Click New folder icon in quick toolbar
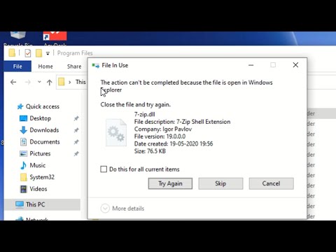The height and width of the screenshot is (252, 336). click(x=38, y=53)
